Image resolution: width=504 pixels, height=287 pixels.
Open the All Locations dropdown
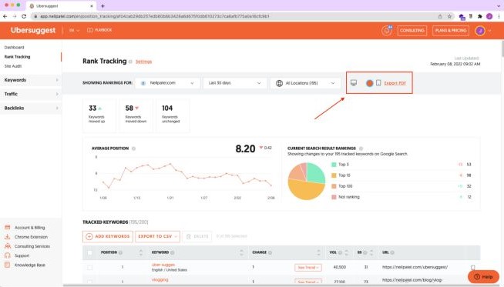[x=305, y=83]
